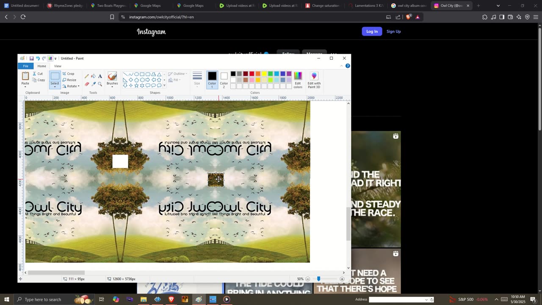Click the Instagram logo link
The width and height of the screenshot is (542, 305).
[x=151, y=32]
